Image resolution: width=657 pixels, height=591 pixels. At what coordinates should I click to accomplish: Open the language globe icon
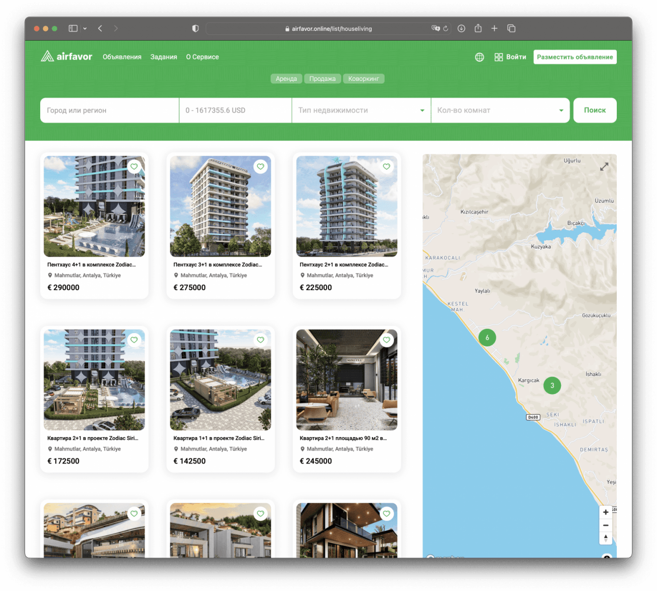(x=480, y=57)
